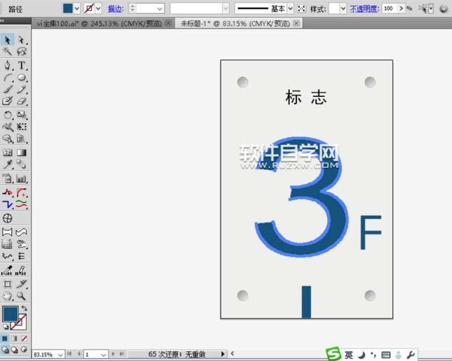Open brush definition dropdown arrow
Screen dimensions: 452x361
(226, 9)
